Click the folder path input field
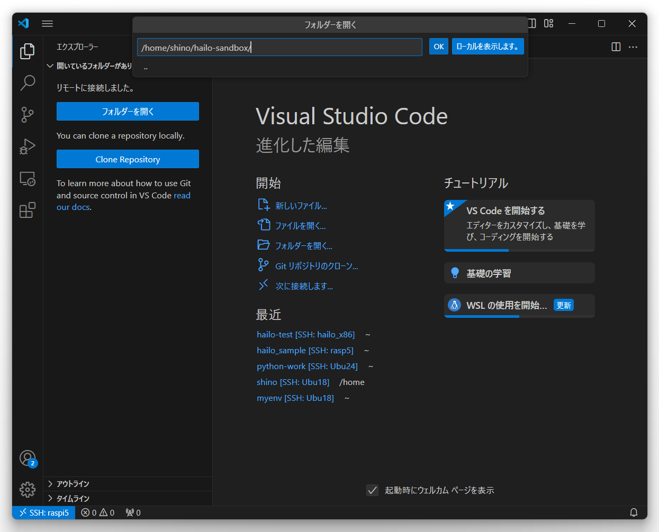659x532 pixels. pos(279,47)
